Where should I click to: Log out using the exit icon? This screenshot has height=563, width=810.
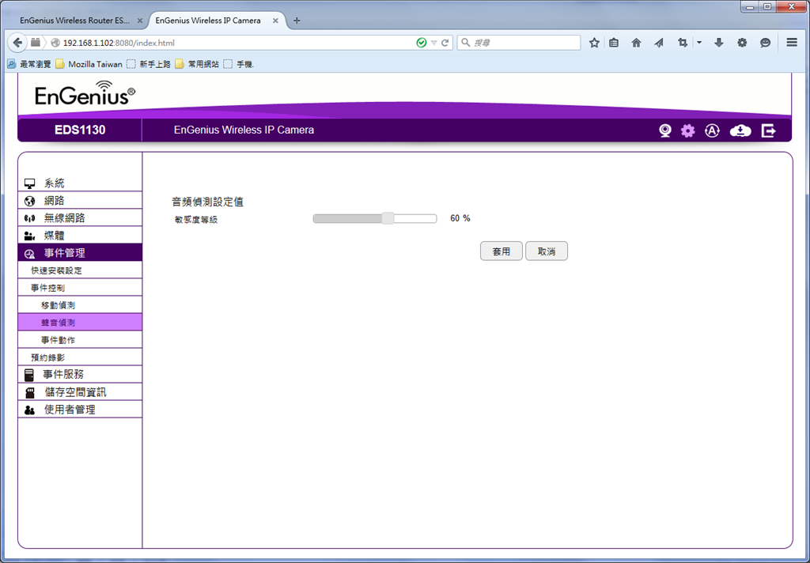click(x=769, y=130)
